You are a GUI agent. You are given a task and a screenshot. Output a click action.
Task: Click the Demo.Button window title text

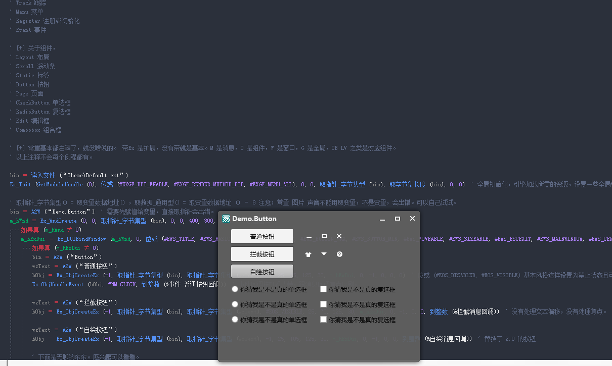[254, 219]
